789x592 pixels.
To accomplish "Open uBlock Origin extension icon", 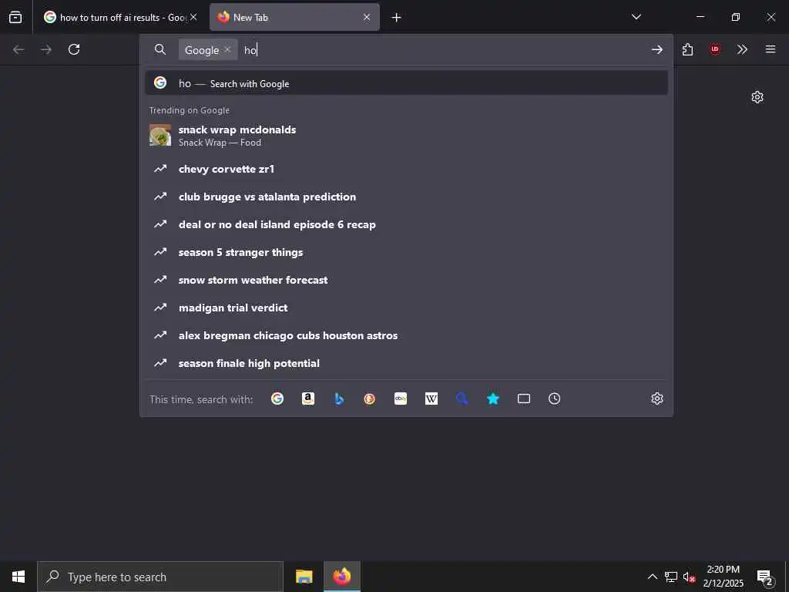I will (715, 49).
